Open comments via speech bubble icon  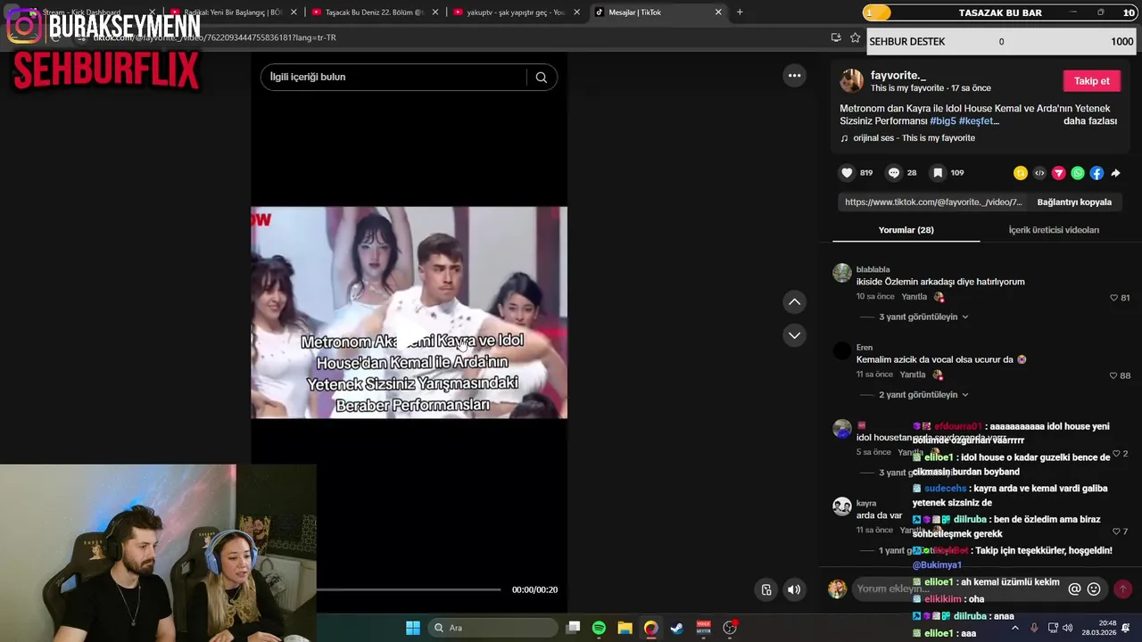coord(893,173)
